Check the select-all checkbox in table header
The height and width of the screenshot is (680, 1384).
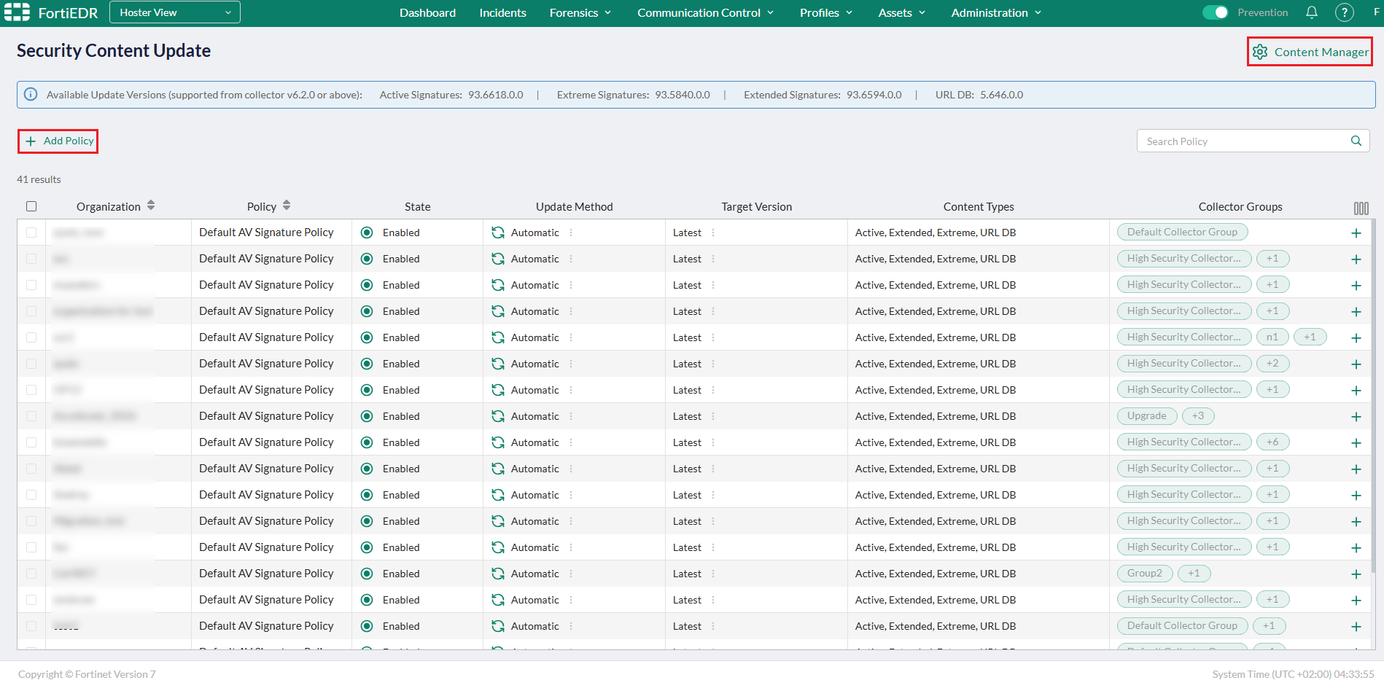click(31, 206)
